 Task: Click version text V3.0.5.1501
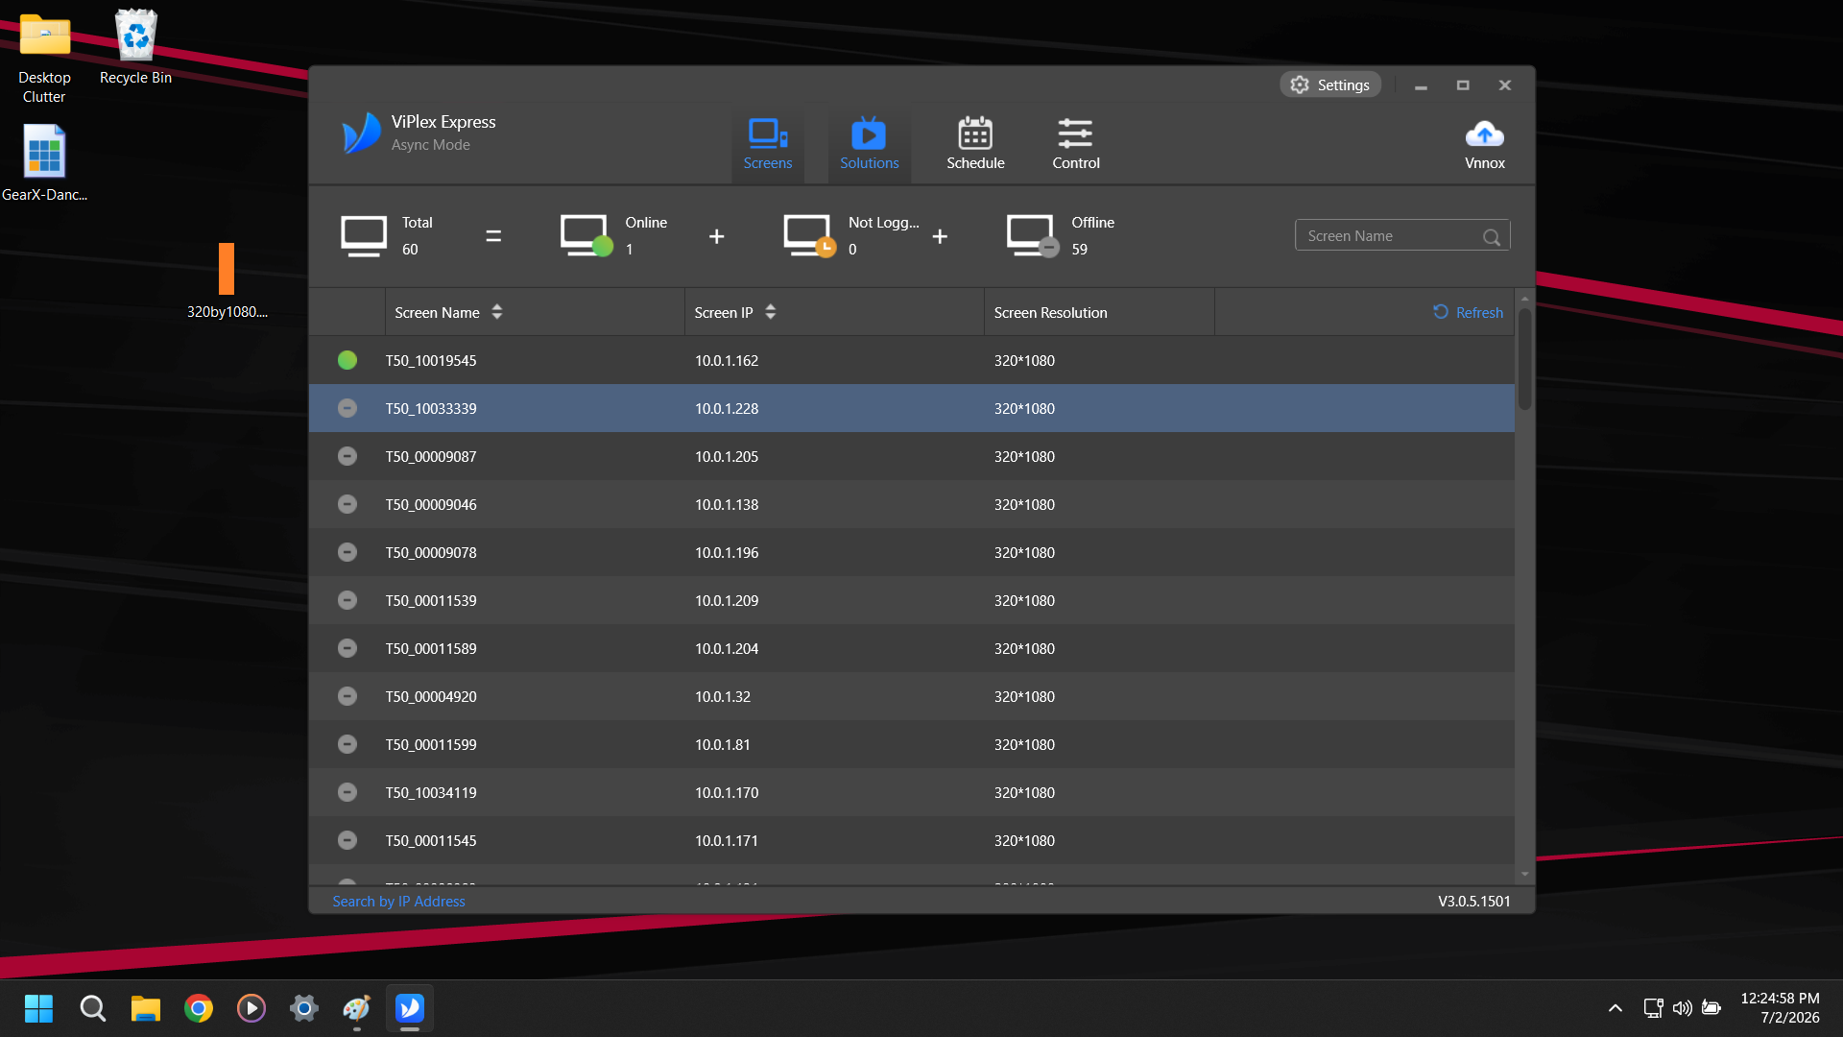1473,901
